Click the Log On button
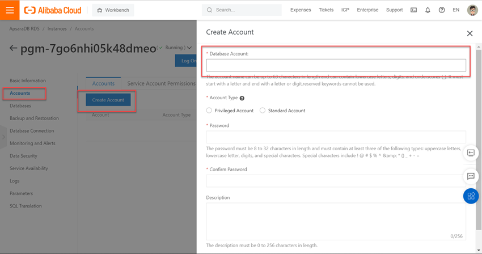Image resolution: width=482 pixels, height=254 pixels. (x=186, y=61)
